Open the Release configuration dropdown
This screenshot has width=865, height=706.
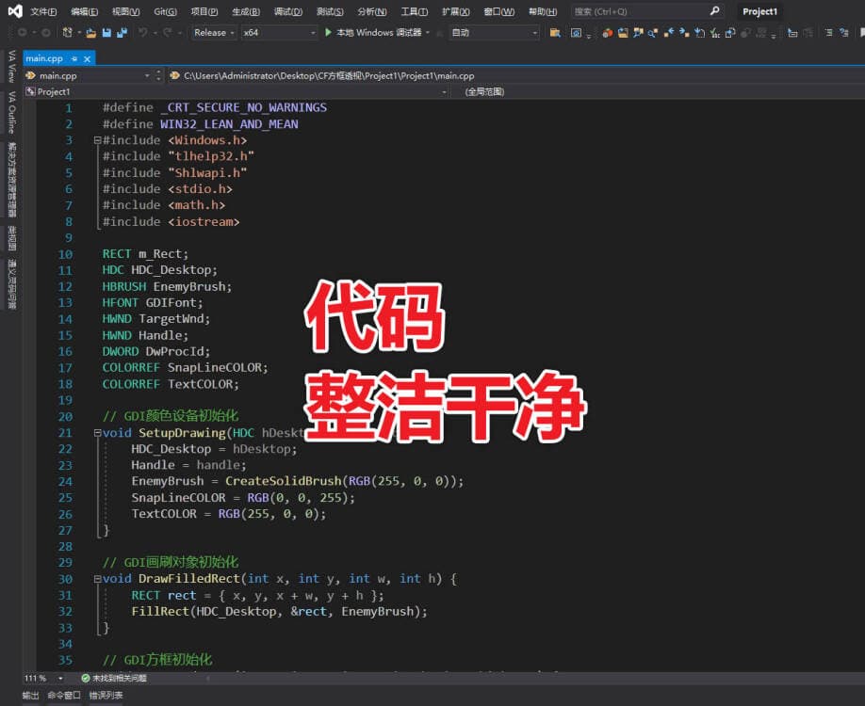coord(214,32)
